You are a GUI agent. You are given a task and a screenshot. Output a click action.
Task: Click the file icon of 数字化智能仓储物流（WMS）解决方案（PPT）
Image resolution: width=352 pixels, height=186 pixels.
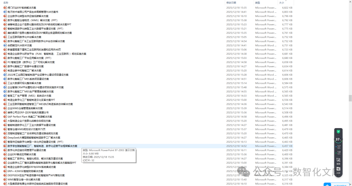[x=5, y=20]
